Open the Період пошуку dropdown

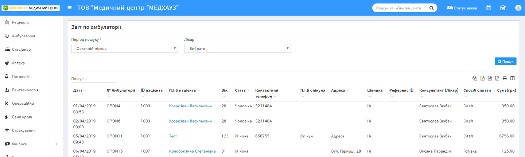click(x=124, y=48)
